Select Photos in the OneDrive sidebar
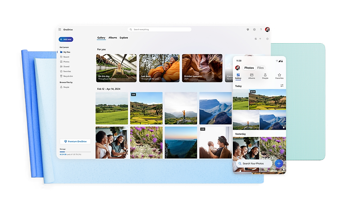 (x=66, y=62)
